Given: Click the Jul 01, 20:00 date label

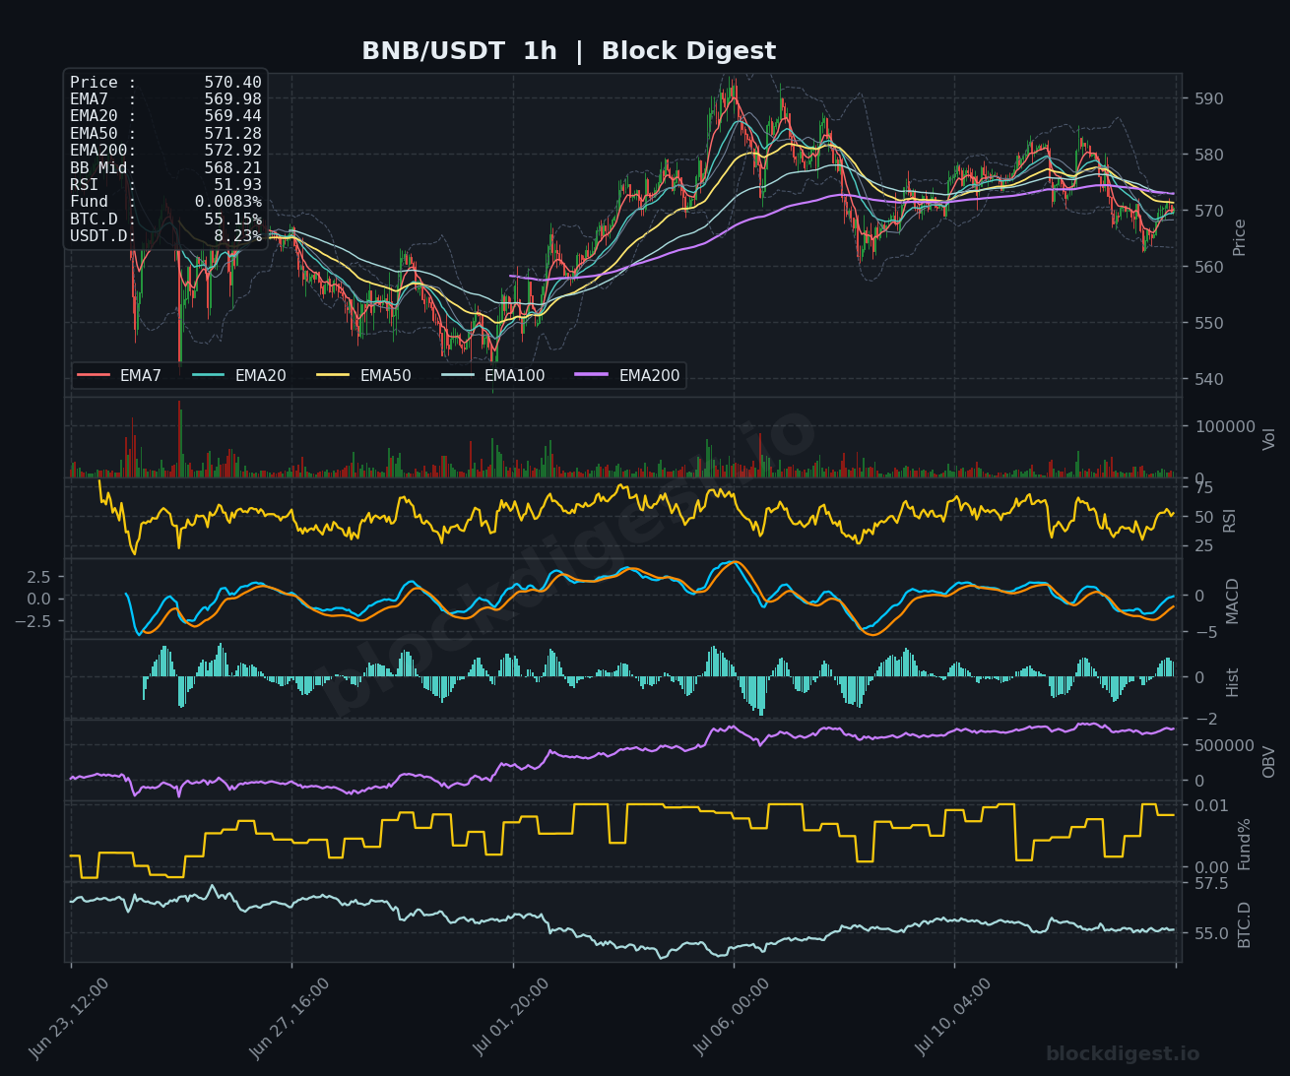Looking at the screenshot, I should click(x=511, y=1018).
